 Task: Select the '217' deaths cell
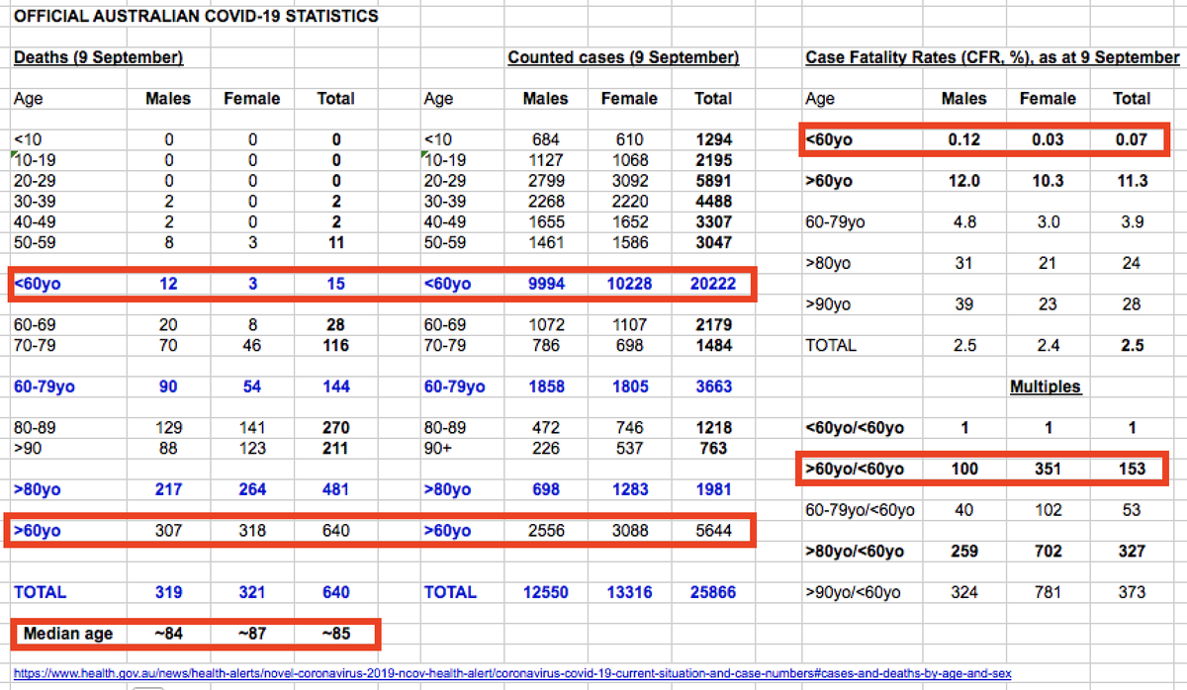(x=168, y=489)
